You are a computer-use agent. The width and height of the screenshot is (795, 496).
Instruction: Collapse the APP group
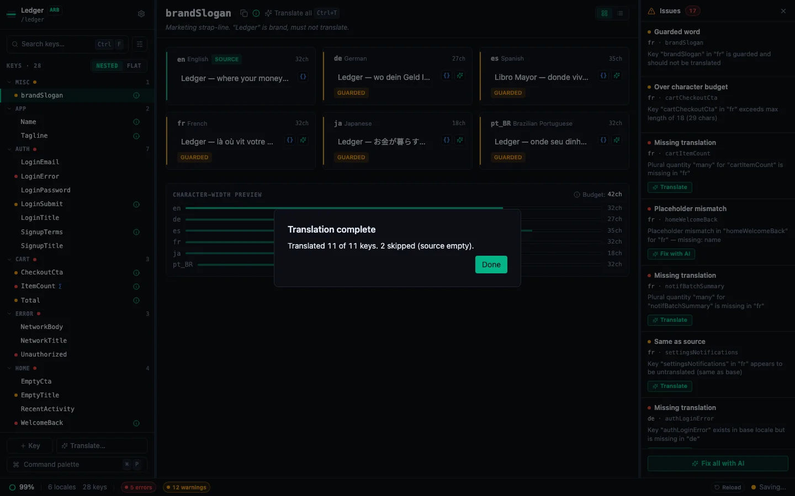pyautogui.click(x=9, y=109)
